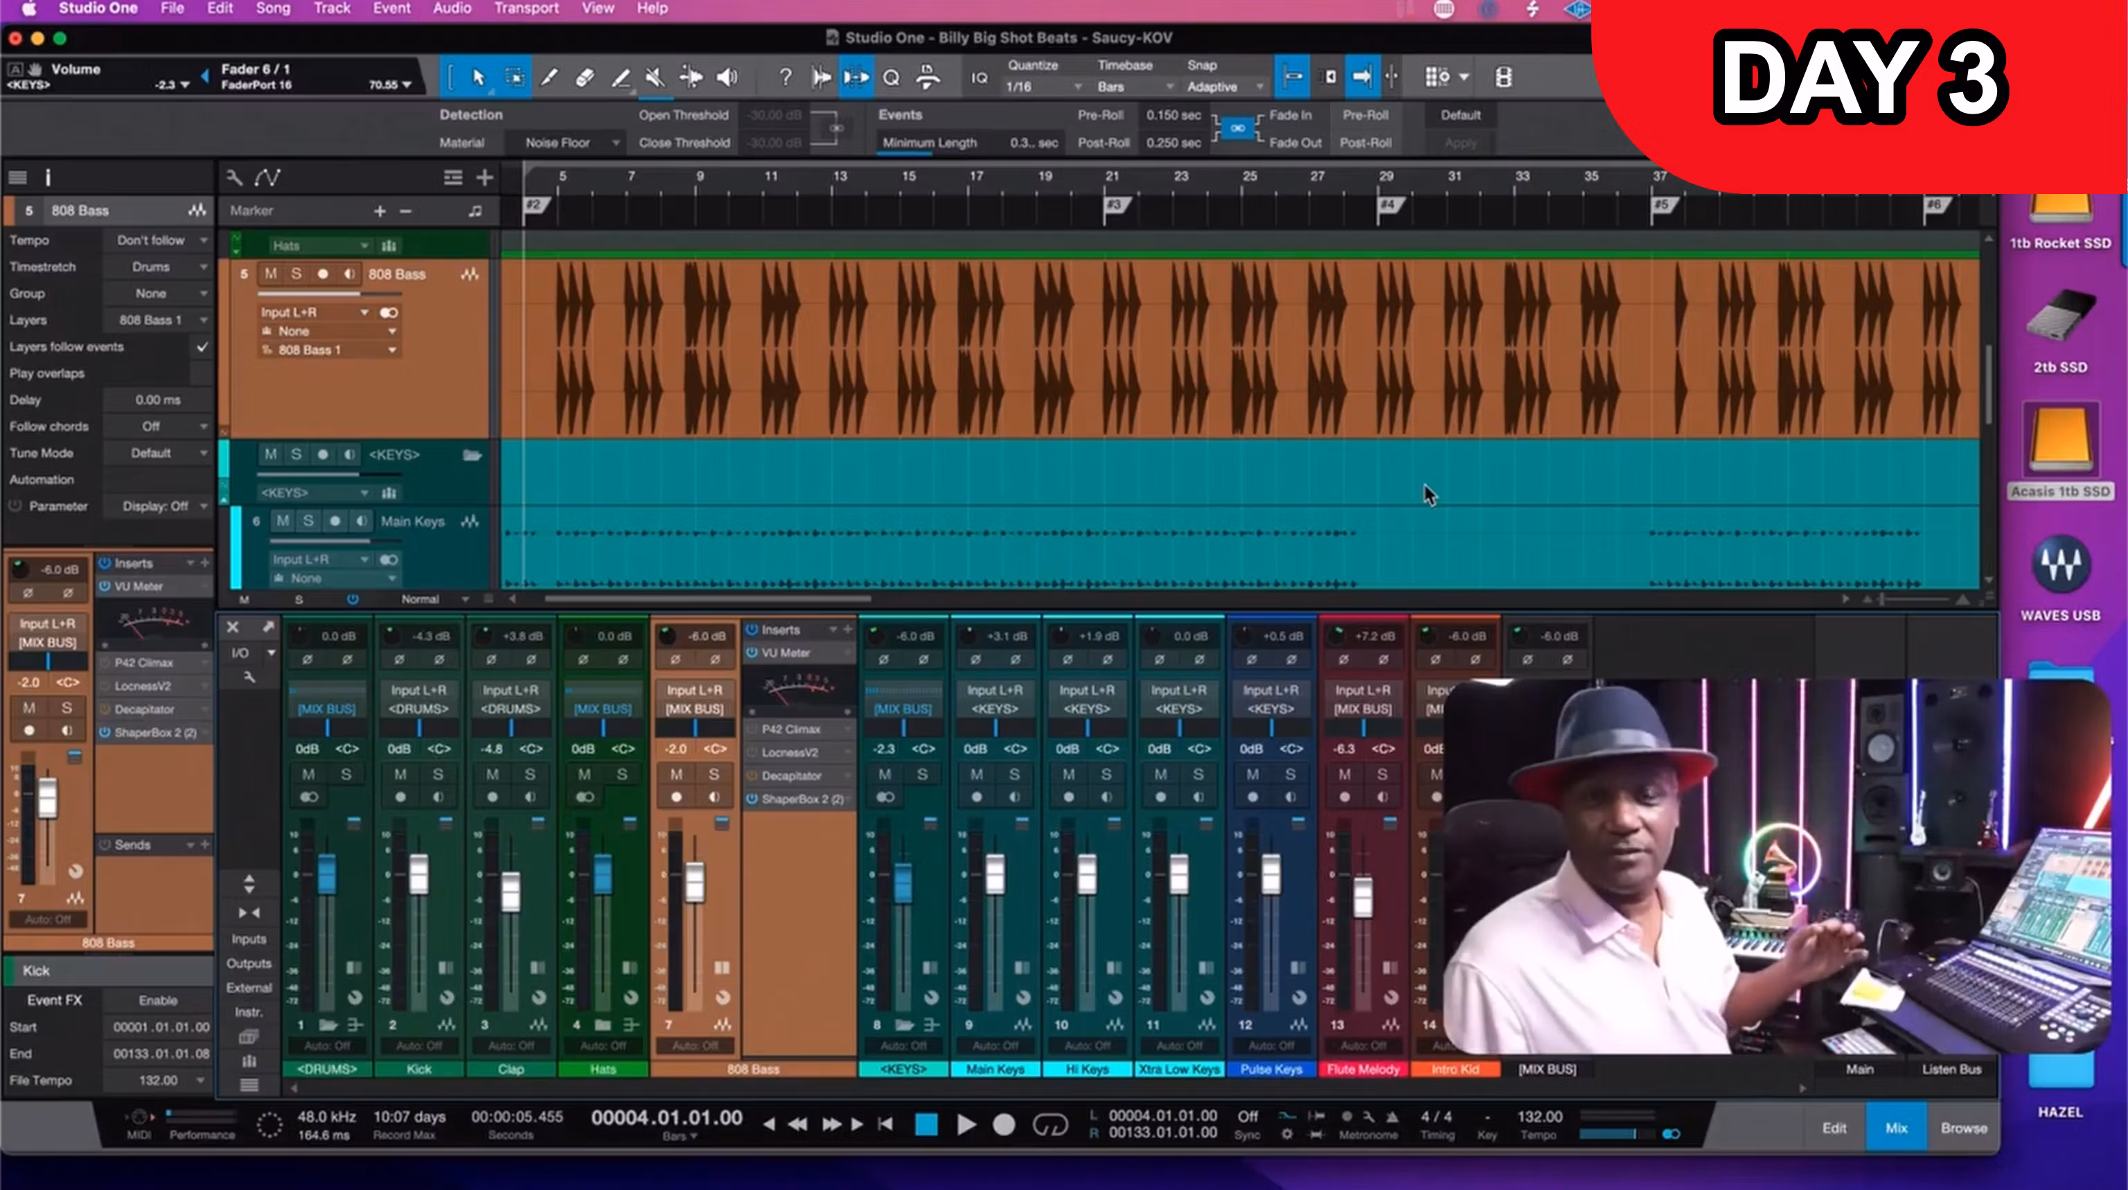Screen dimensions: 2128x1190
Task: Open the Quantize 1/16 dropdown
Action: [x=1043, y=87]
